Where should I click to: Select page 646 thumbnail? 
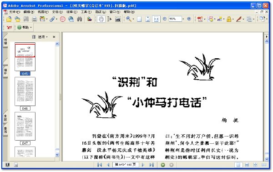tap(25, 91)
